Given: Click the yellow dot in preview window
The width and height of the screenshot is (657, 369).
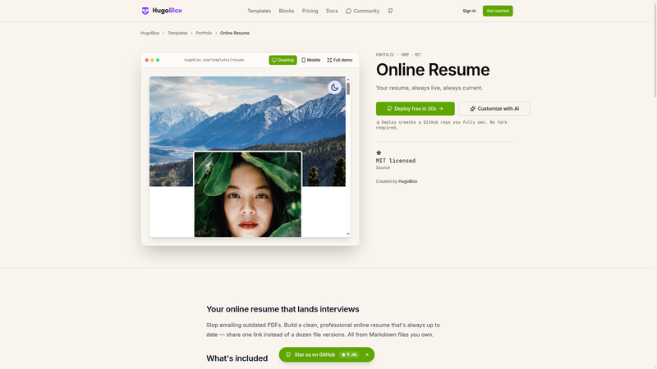Looking at the screenshot, I should coord(152,60).
